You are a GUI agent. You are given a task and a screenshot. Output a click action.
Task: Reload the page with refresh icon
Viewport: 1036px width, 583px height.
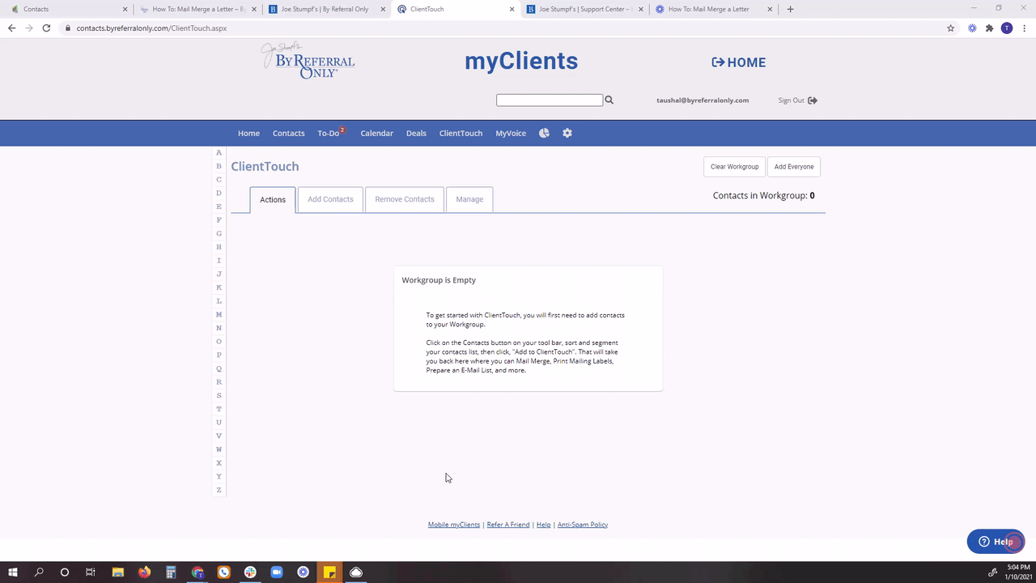click(x=46, y=28)
